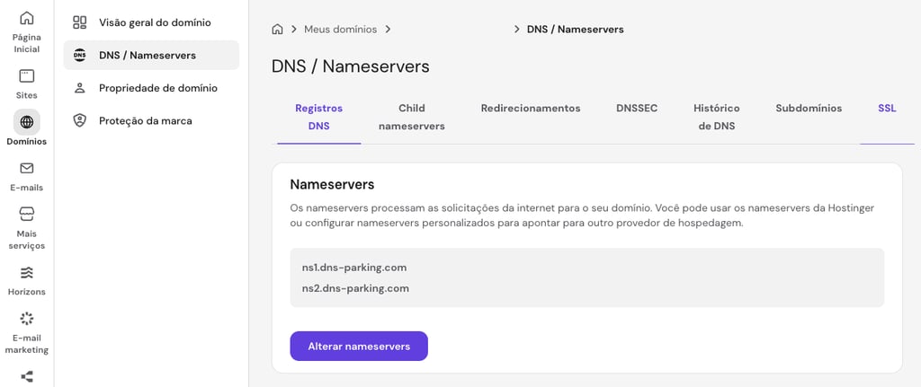921x387 pixels.
Task: Click the chevron after the home breadcrumb icon
Action: click(293, 29)
